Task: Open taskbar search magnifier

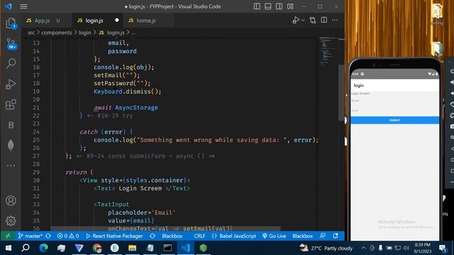Action: pos(26,248)
